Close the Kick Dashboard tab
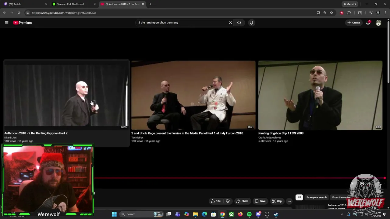 coord(94,4)
